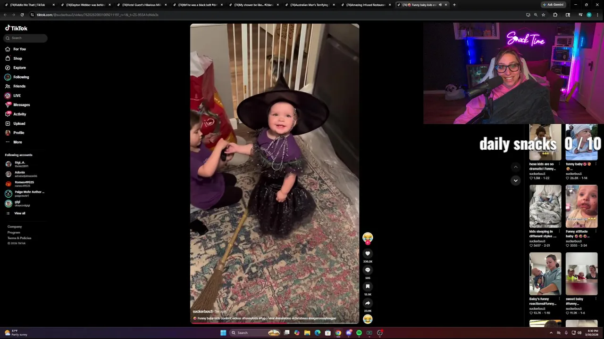Bookmark the video to favorites

point(368,286)
